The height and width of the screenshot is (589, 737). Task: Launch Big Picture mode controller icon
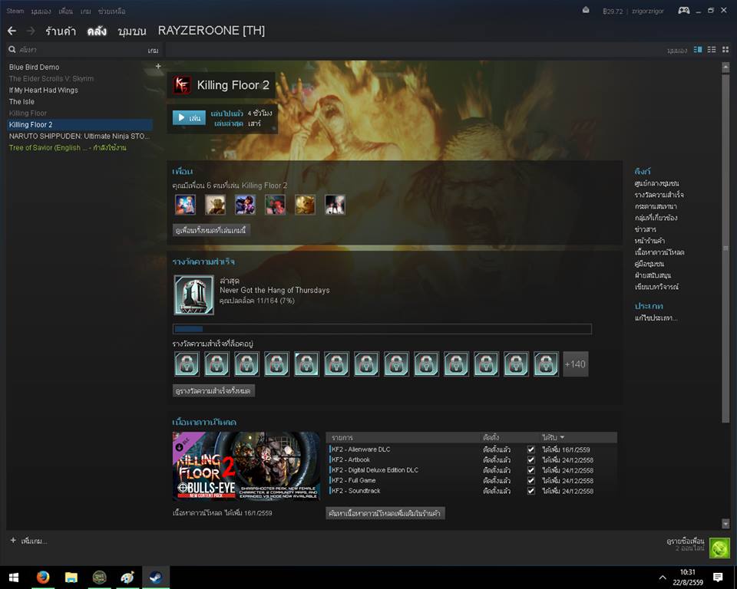pyautogui.click(x=684, y=10)
